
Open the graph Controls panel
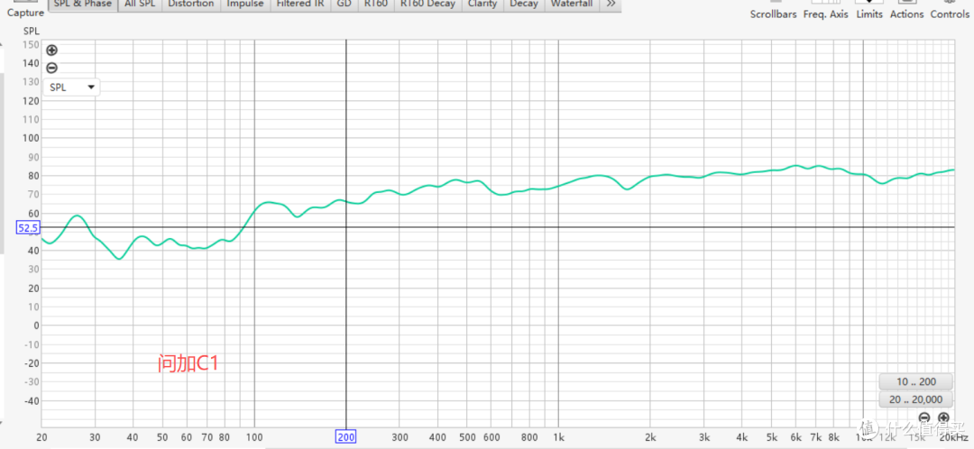[x=949, y=10]
